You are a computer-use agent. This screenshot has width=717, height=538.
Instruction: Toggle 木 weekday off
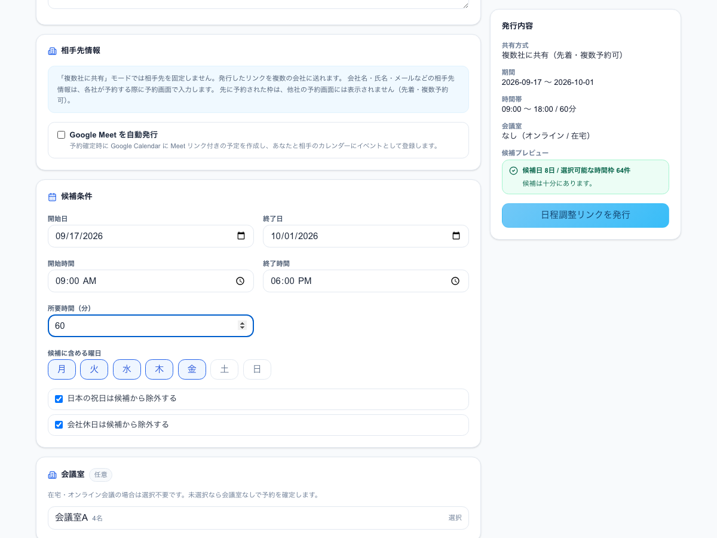pyautogui.click(x=160, y=369)
